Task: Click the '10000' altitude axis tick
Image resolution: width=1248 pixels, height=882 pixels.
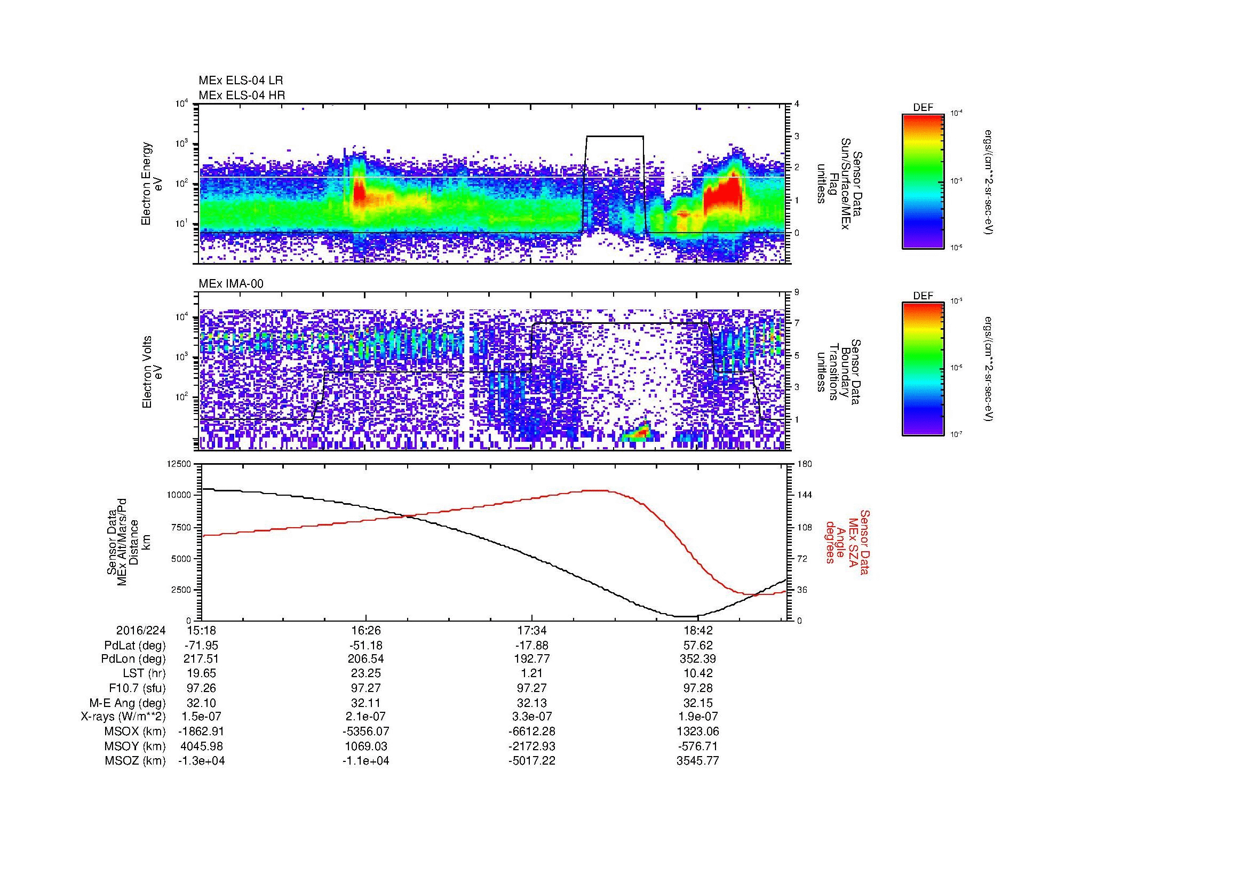Action: 179,495
